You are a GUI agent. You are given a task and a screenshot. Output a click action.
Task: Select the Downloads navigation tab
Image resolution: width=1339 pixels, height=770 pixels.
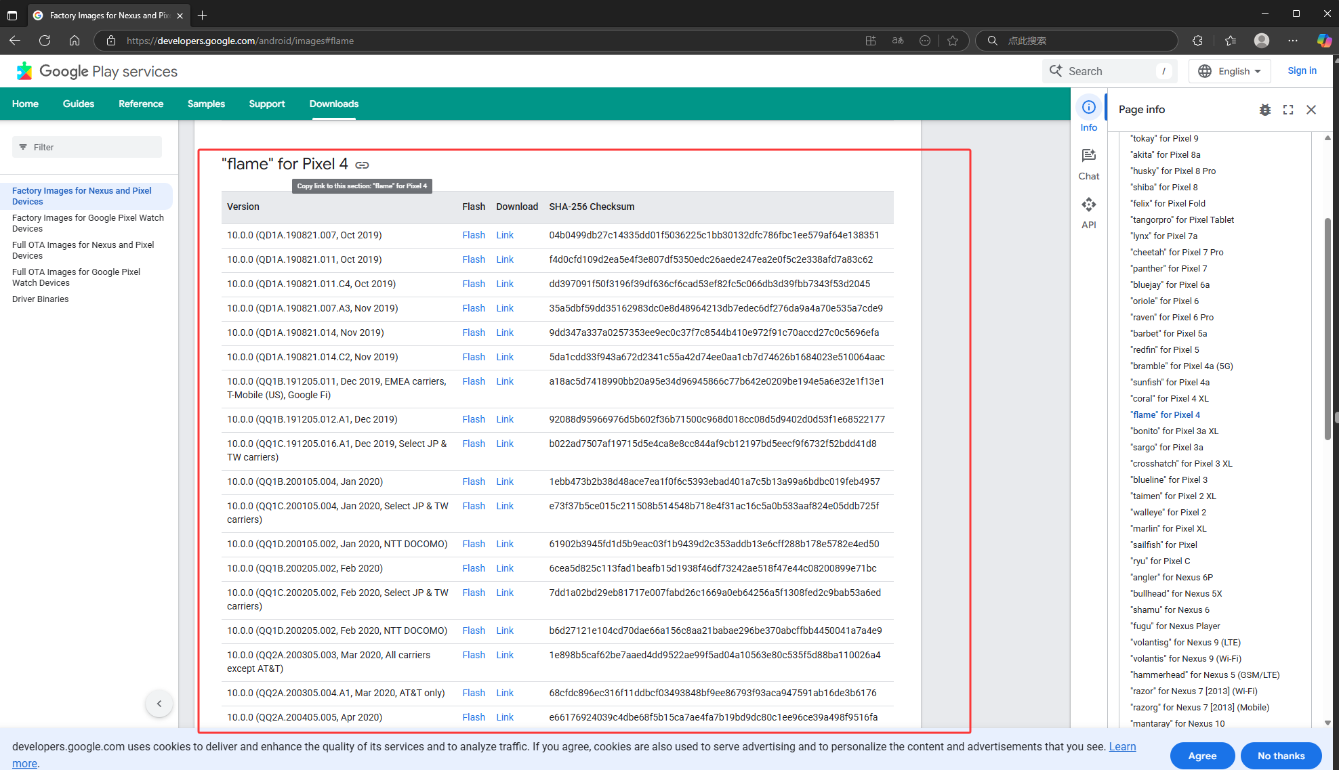(334, 104)
